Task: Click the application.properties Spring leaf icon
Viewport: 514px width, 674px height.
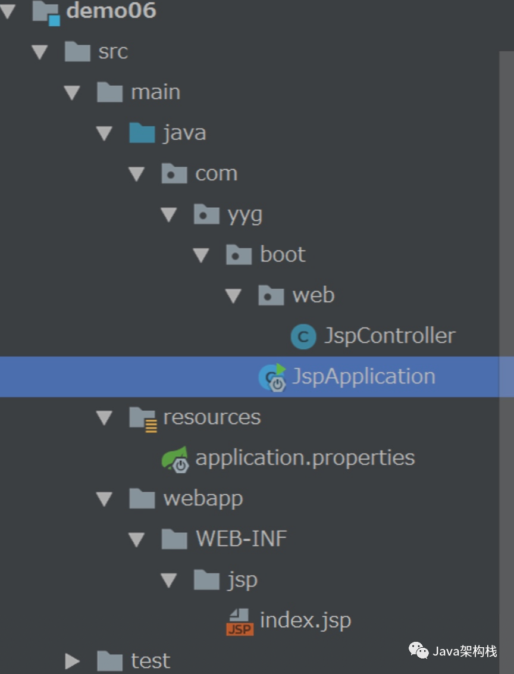Action: [x=175, y=459]
